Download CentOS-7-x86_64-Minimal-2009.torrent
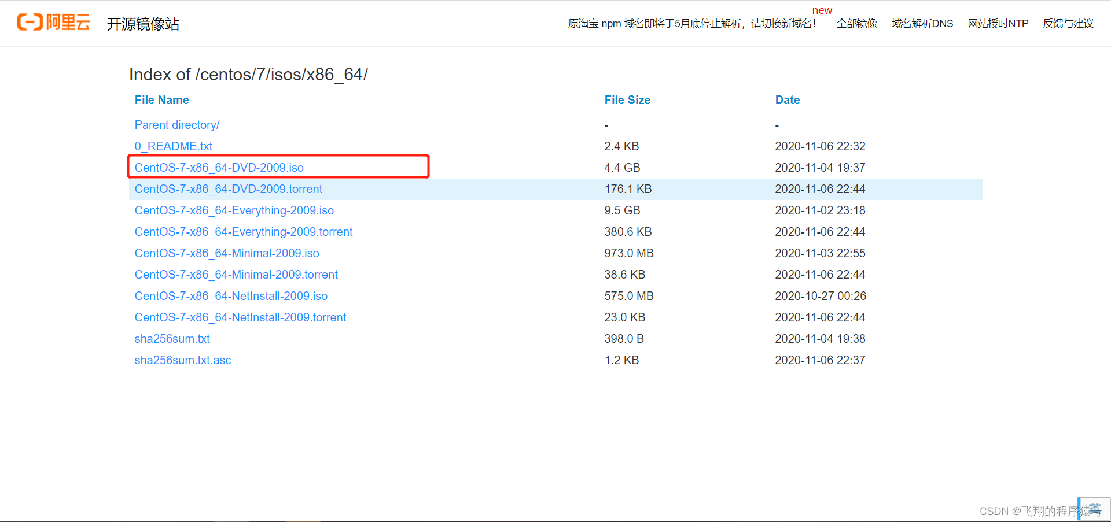Image resolution: width=1111 pixels, height=522 pixels. (236, 275)
